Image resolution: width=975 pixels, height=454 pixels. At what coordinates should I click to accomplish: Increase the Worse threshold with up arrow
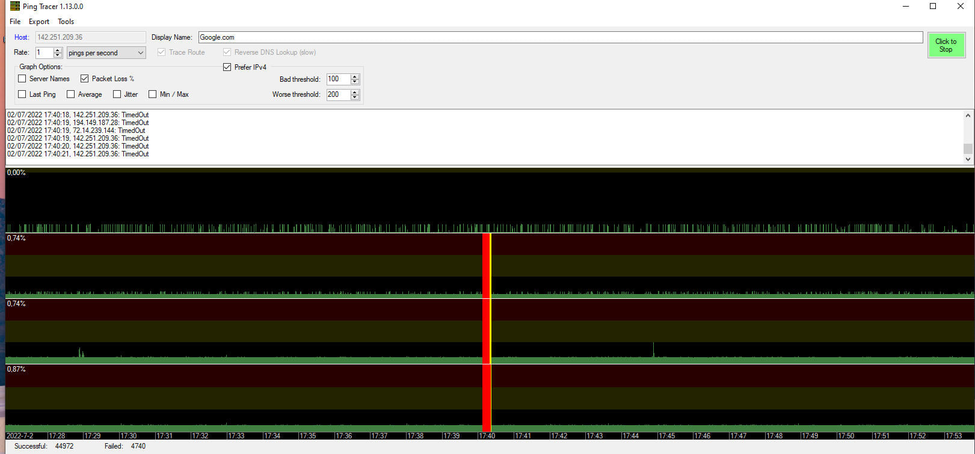coord(355,92)
